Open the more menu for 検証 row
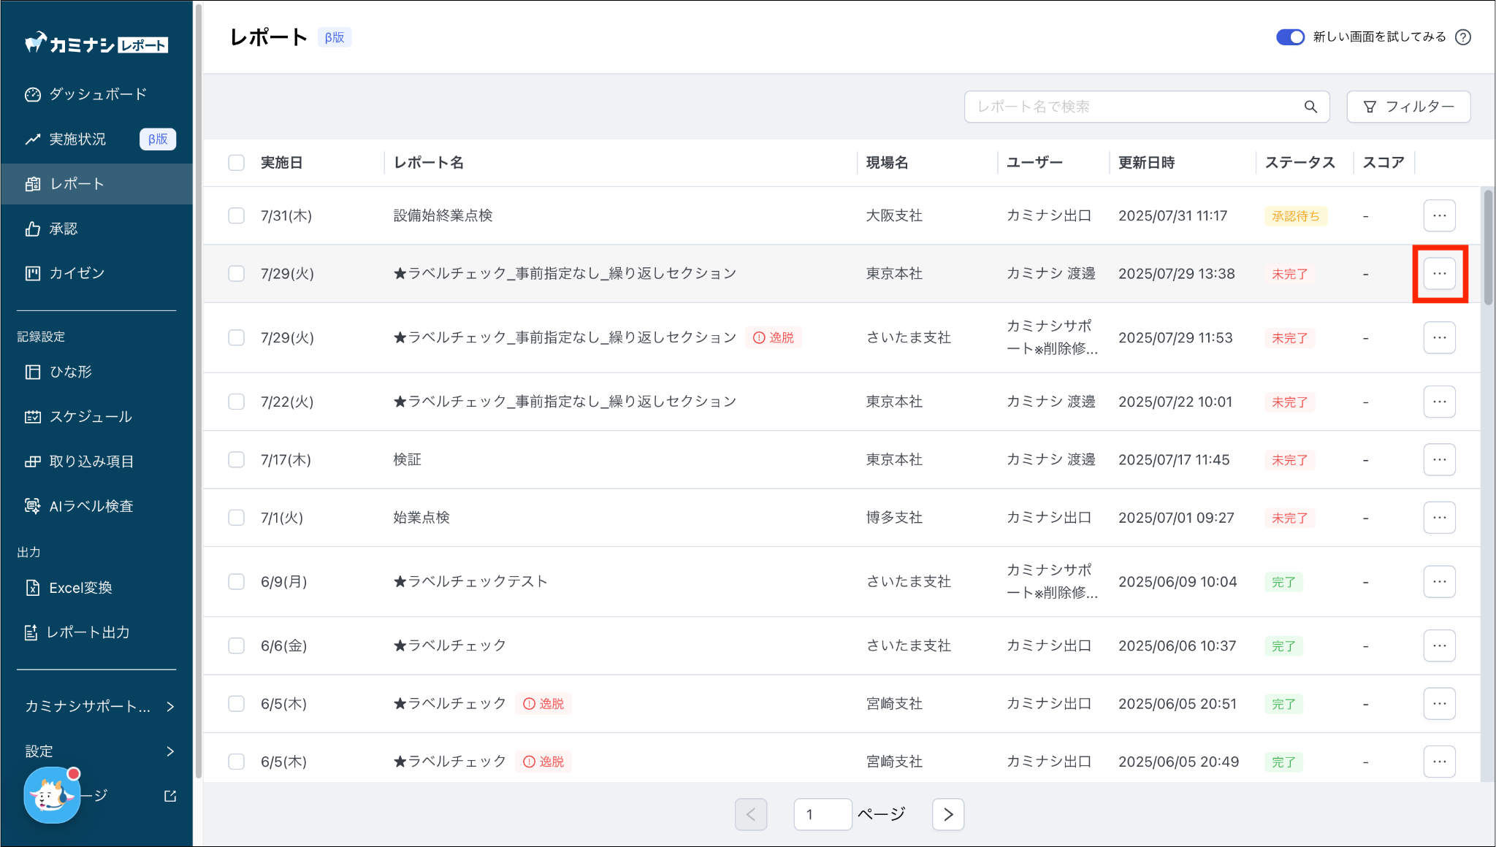 click(x=1439, y=459)
